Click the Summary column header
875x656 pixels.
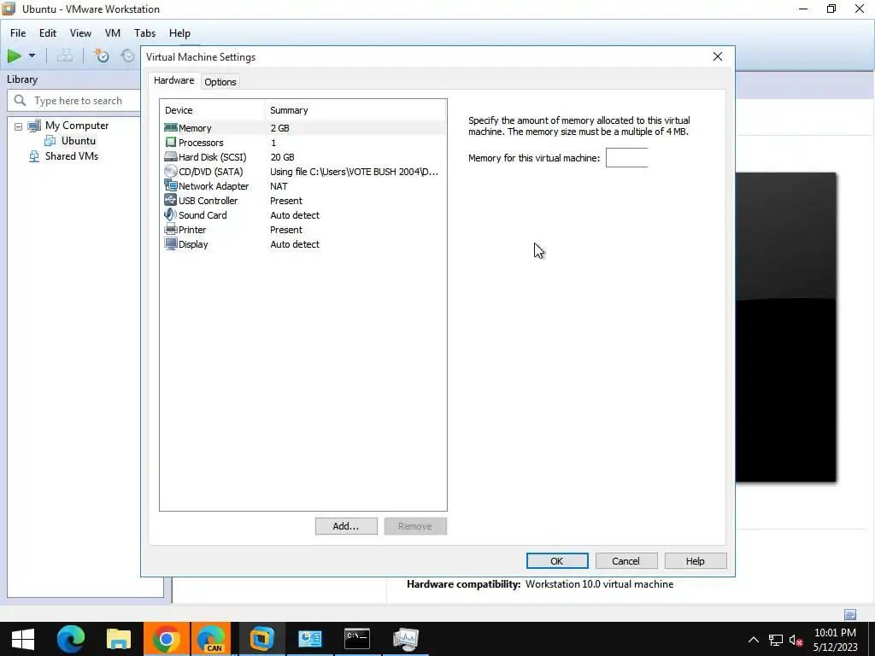coord(356,110)
